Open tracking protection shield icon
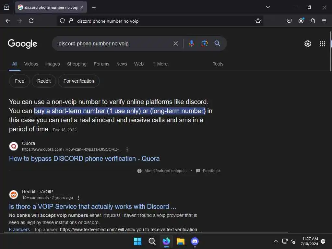Image resolution: width=332 pixels, height=249 pixels. pos(62,21)
